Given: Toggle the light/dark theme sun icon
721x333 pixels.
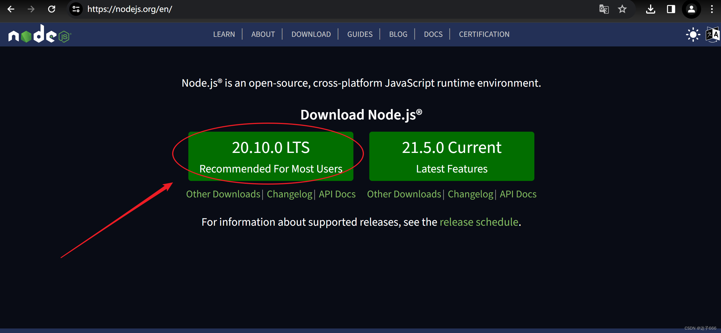Looking at the screenshot, I should click(x=693, y=35).
